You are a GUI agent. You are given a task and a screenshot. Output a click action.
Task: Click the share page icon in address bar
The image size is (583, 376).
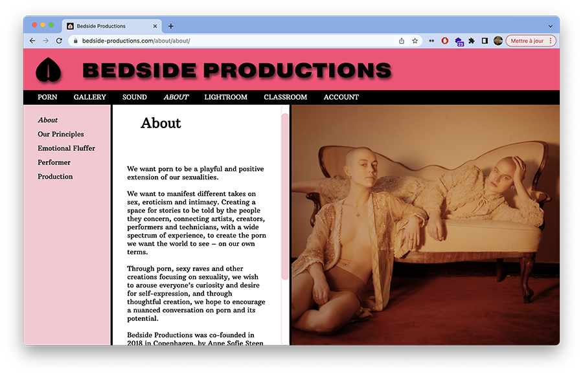click(x=402, y=41)
